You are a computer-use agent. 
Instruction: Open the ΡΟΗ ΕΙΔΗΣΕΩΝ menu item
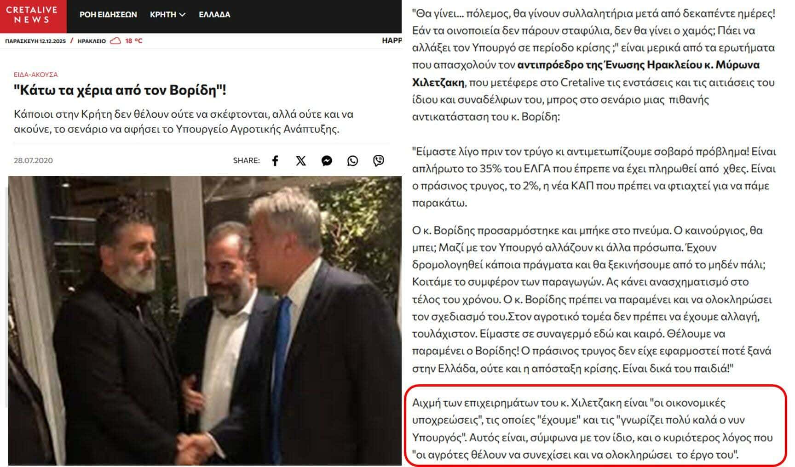click(108, 15)
